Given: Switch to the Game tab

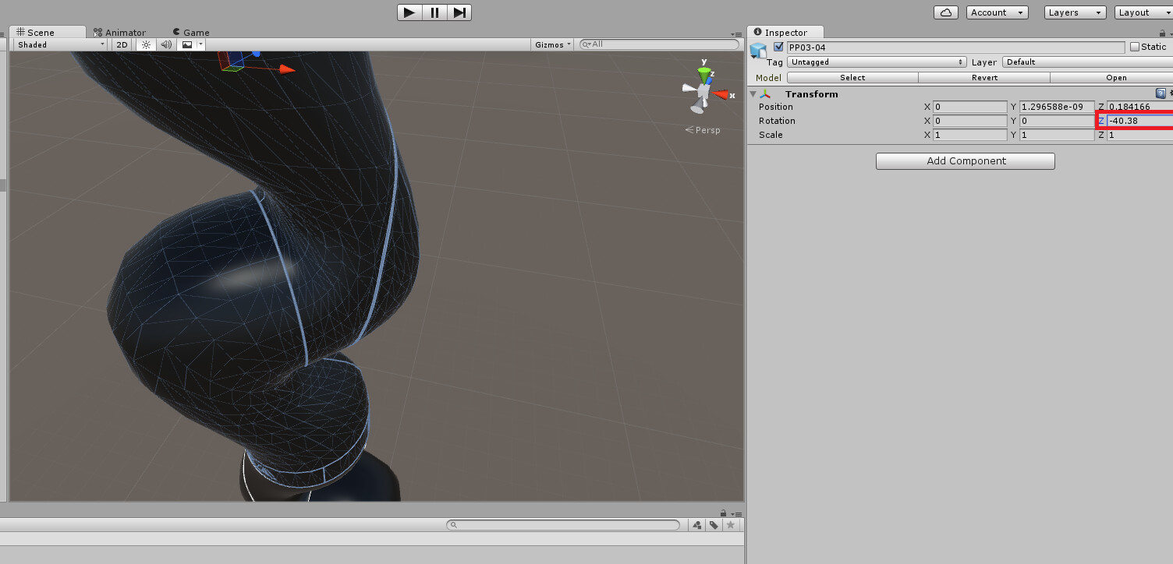Looking at the screenshot, I should click(x=190, y=32).
